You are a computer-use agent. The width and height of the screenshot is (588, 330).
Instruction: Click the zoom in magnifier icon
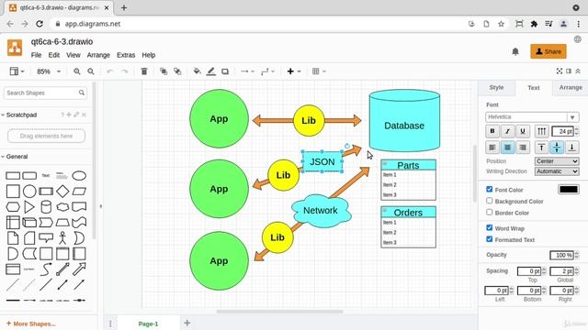pyautogui.click(x=77, y=71)
